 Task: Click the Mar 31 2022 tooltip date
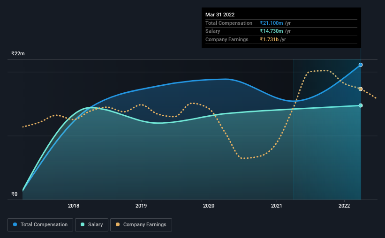(x=220, y=15)
